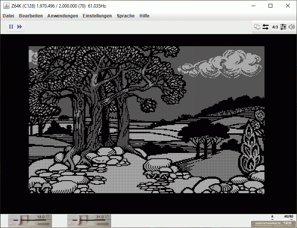This screenshot has height=228, width=297.
Task: Click the swap joystick ports arrows icon
Action: (x=266, y=27)
